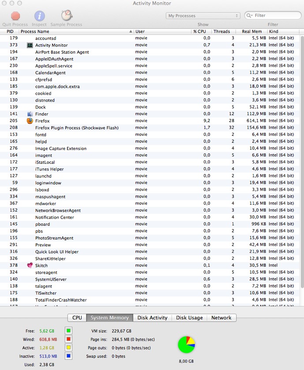This screenshot has width=304, height=370.
Task: Click the 614,1 MB Firefox memory value
Action: [x=256, y=120]
